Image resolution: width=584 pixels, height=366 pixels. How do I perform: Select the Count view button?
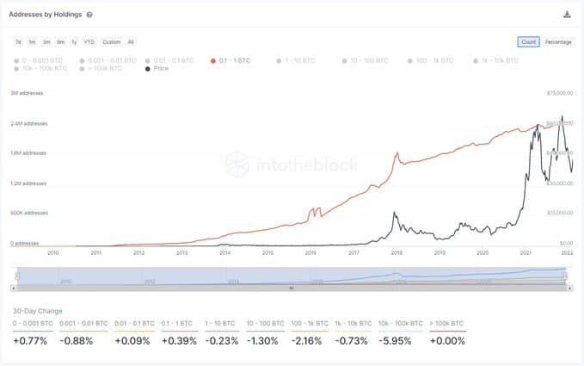(x=528, y=41)
